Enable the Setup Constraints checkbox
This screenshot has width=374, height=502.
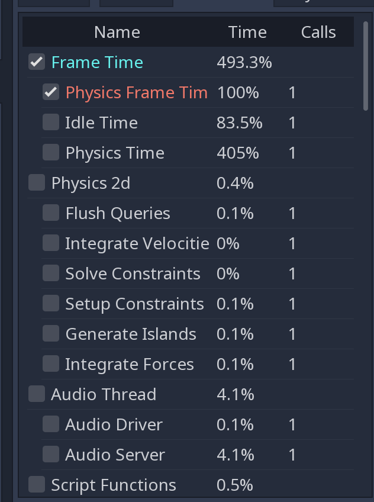click(x=50, y=303)
